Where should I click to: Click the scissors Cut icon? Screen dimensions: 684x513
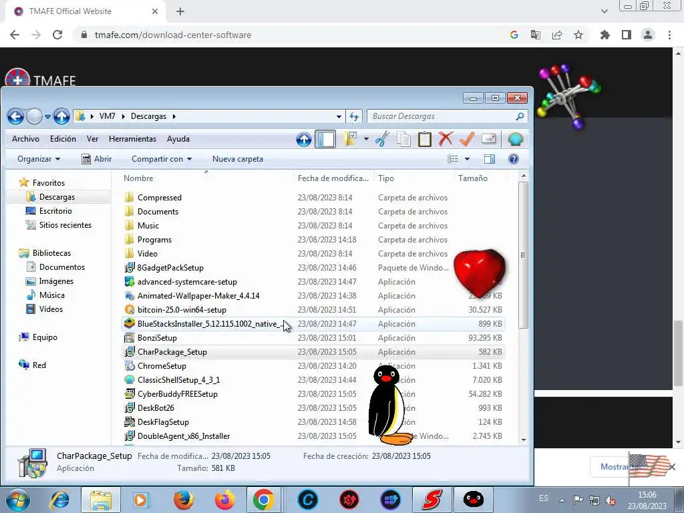tap(382, 139)
